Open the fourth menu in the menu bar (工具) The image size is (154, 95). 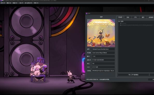pos(21,3)
